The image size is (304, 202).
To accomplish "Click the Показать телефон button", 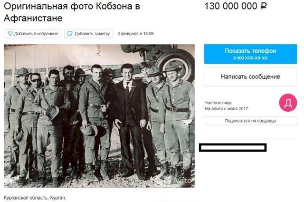I will pyautogui.click(x=250, y=54).
